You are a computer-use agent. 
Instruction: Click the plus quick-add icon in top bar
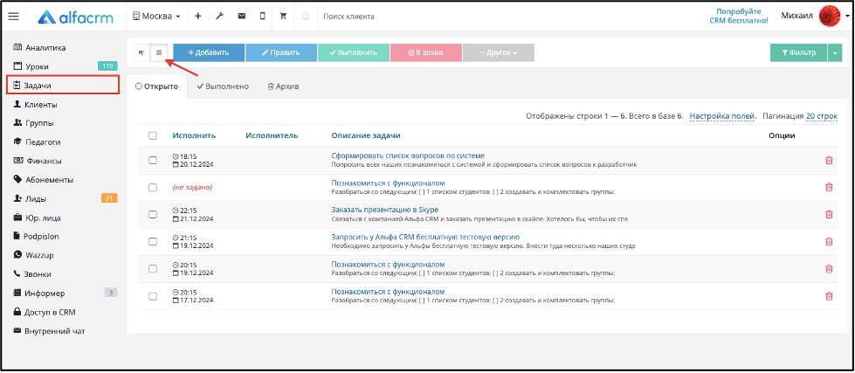pos(198,17)
